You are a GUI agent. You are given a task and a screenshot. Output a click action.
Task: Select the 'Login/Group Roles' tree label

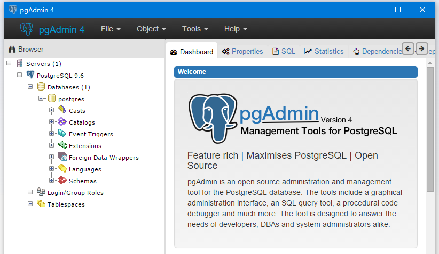pos(75,193)
